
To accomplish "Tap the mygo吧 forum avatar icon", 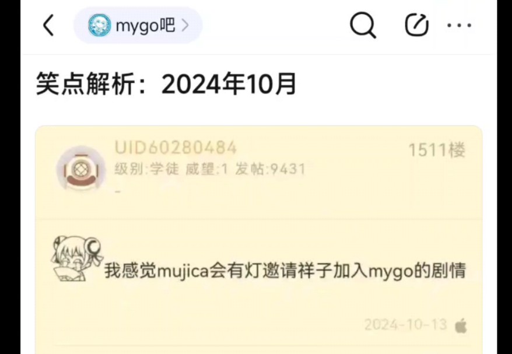I will 99,25.
